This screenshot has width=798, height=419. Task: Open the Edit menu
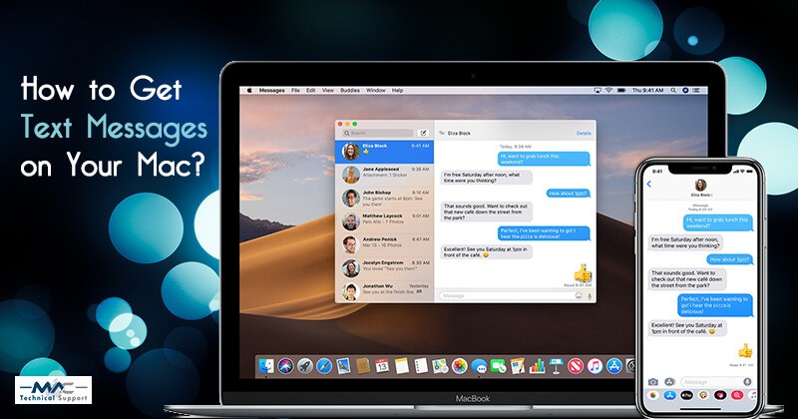(x=311, y=90)
